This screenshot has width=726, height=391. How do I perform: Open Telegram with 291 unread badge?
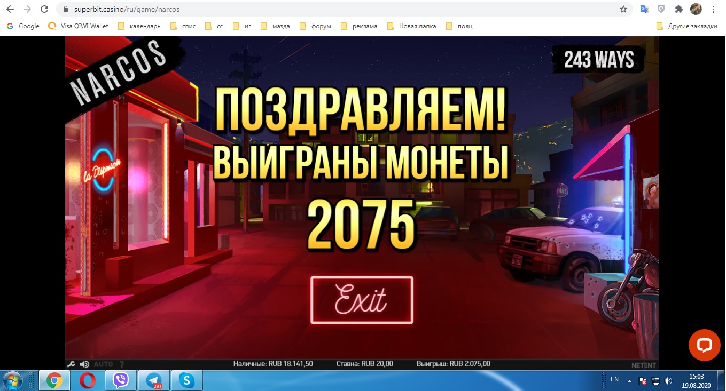click(154, 381)
